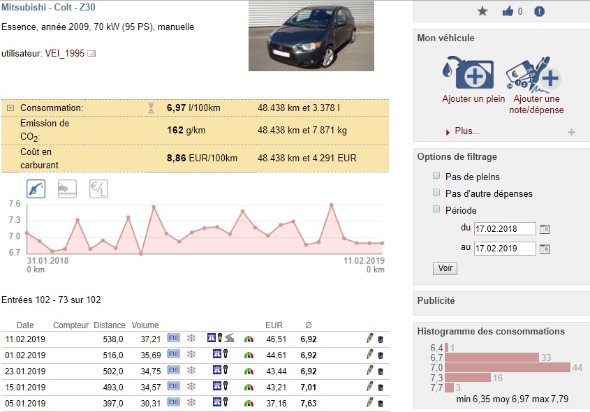The width and height of the screenshot is (590, 412).
Task: Click the 7,3 histogram bar with 16
Action: pyautogui.click(x=468, y=377)
